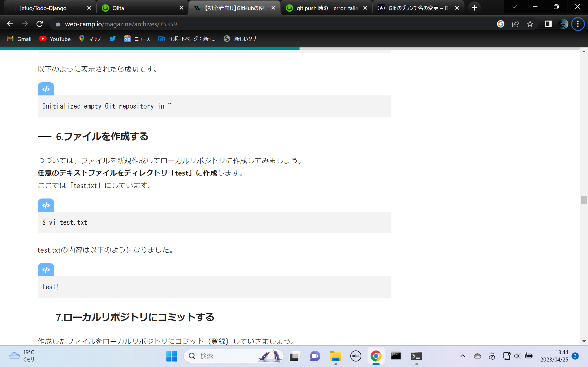The image size is (588, 367).
Task: Toggle the Japanese IME あ indicator
Action: click(x=492, y=356)
